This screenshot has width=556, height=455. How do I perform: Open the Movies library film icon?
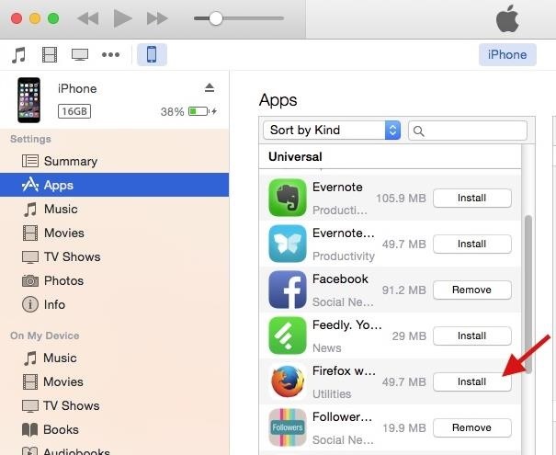click(x=49, y=54)
